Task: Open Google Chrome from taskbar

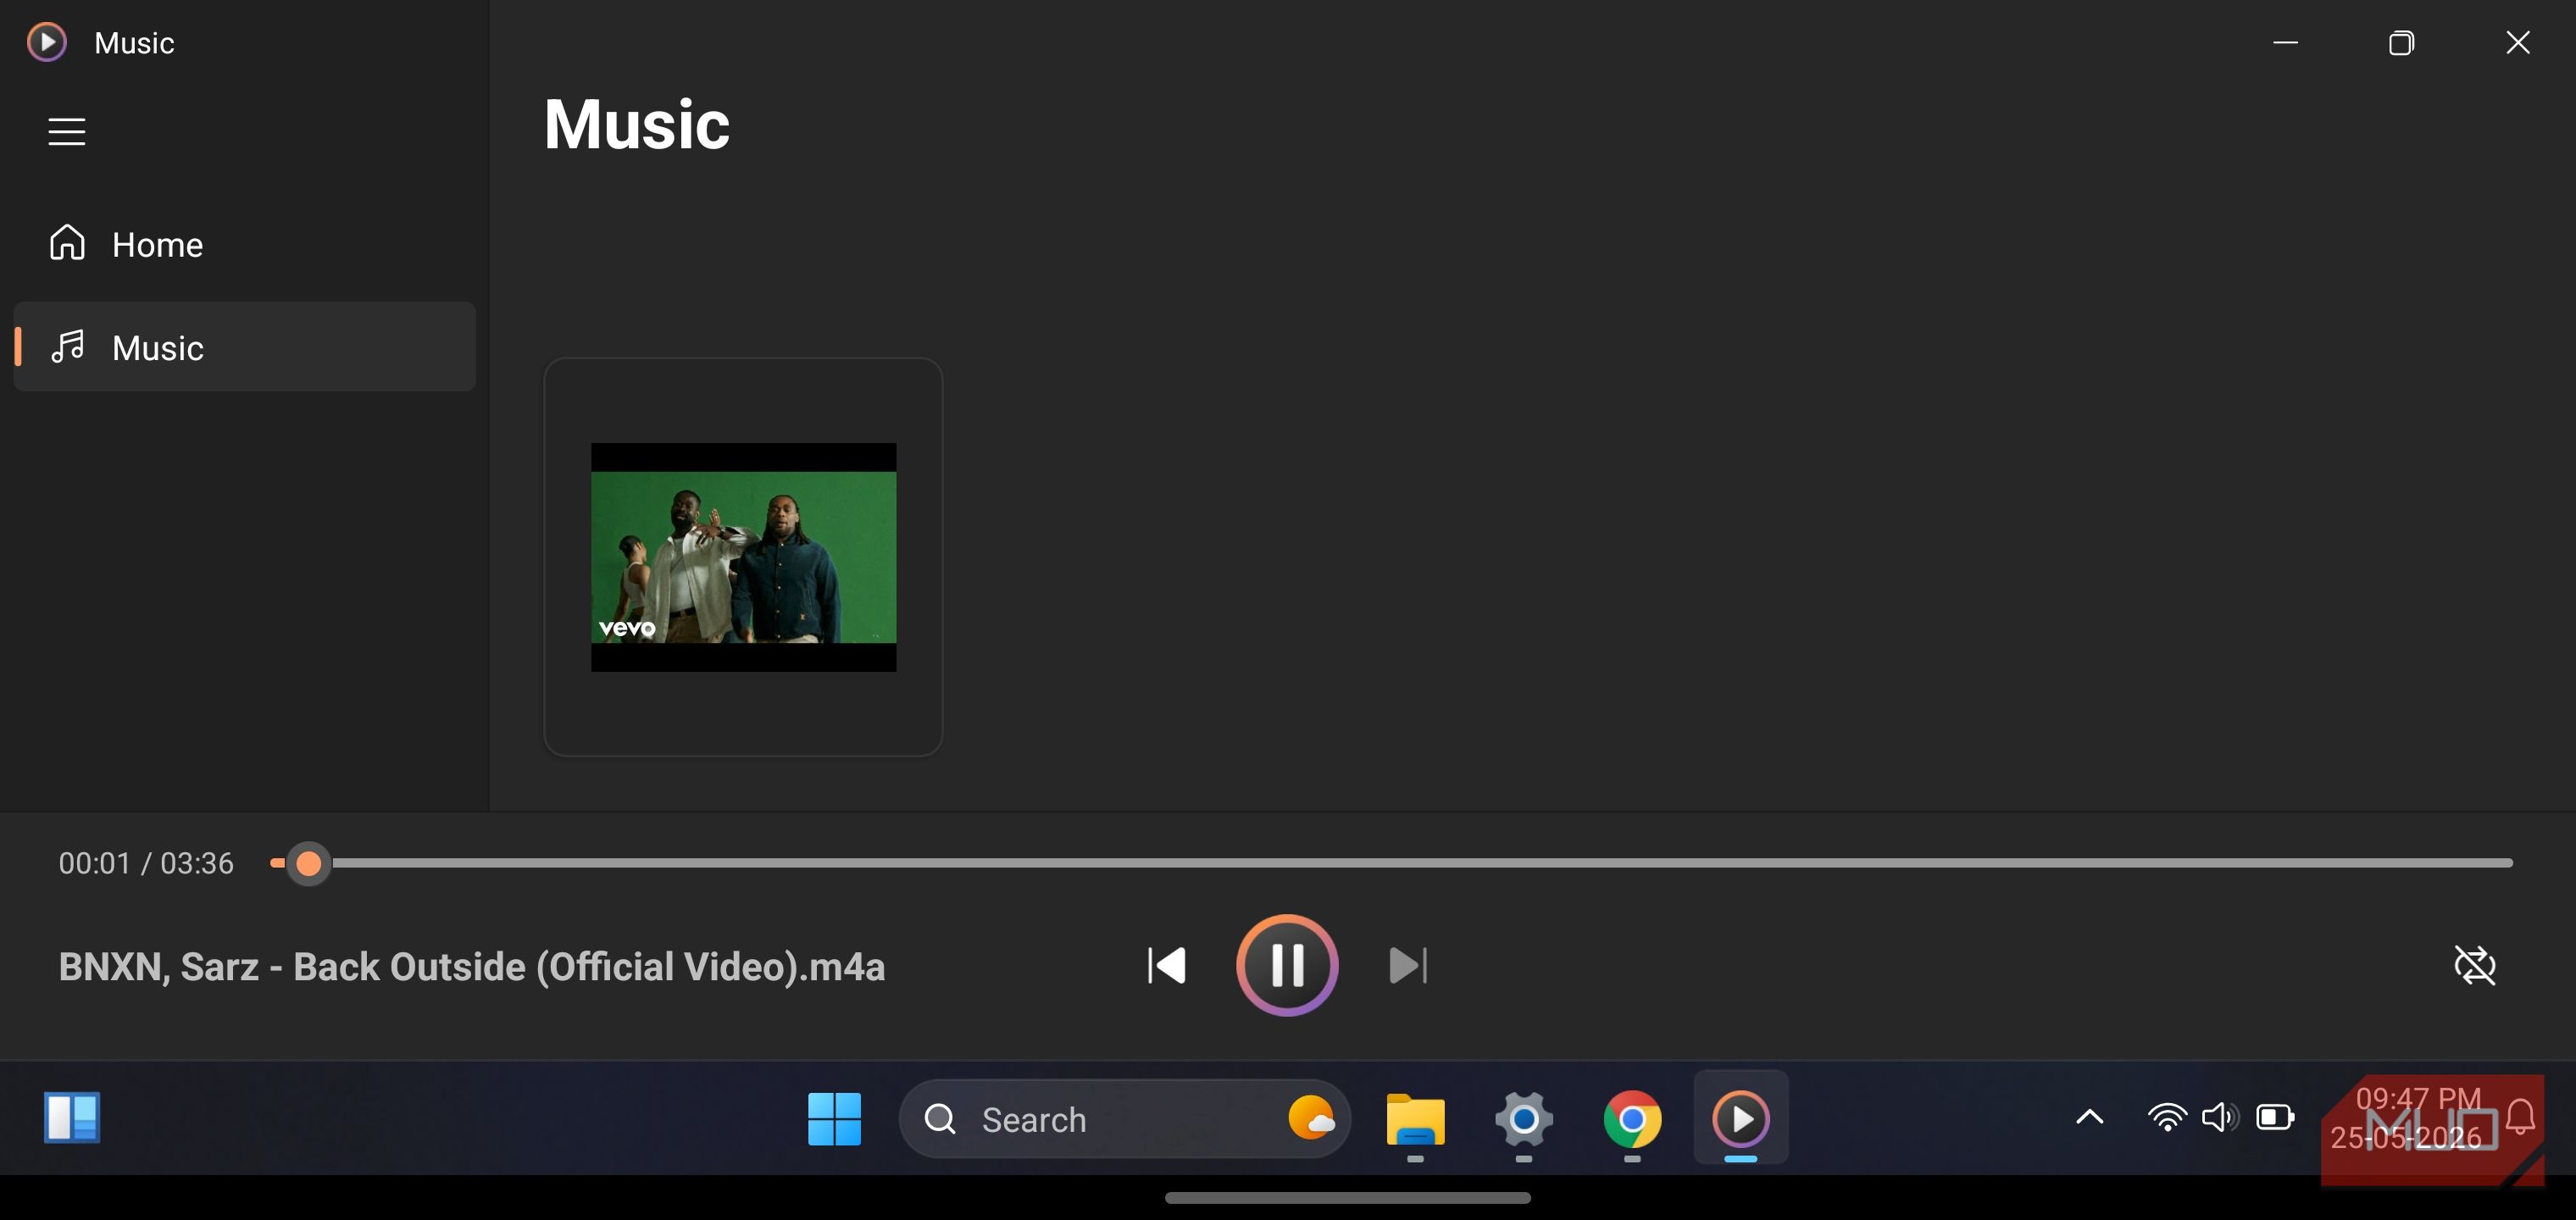Action: coord(1632,1118)
